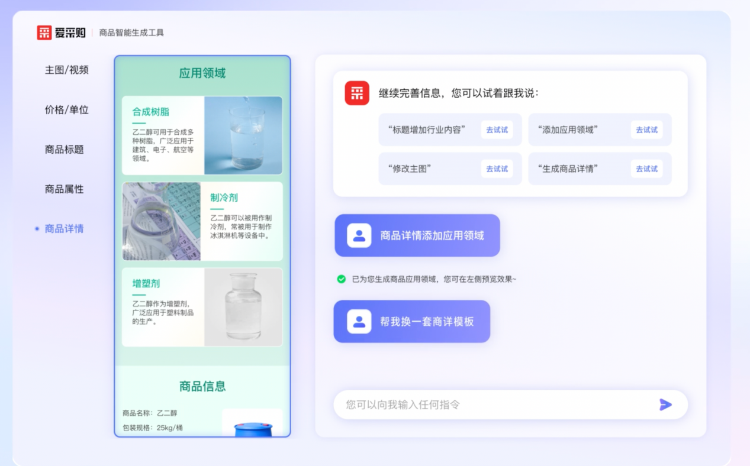Click the 制冷剂 description paragraph

[241, 227]
